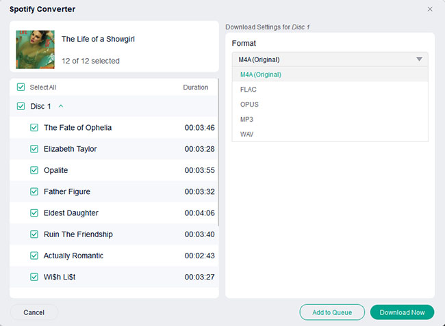Click duration 00:03:46

pyautogui.click(x=199, y=128)
